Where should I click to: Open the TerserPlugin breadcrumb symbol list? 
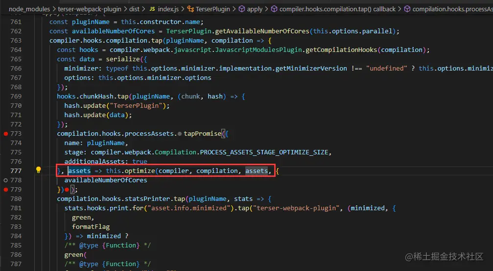tap(213, 9)
